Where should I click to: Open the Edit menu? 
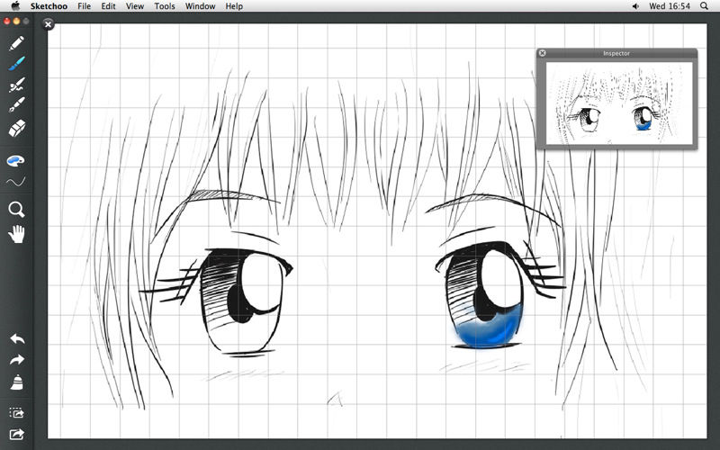108,6
